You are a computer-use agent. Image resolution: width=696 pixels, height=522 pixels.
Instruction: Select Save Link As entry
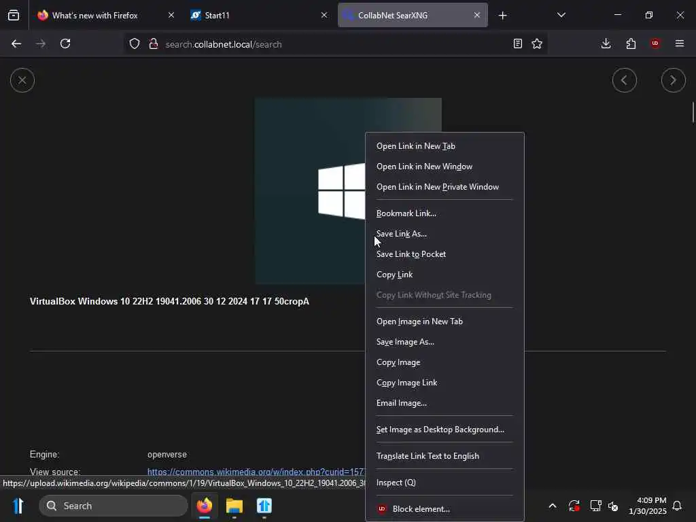tap(445, 234)
